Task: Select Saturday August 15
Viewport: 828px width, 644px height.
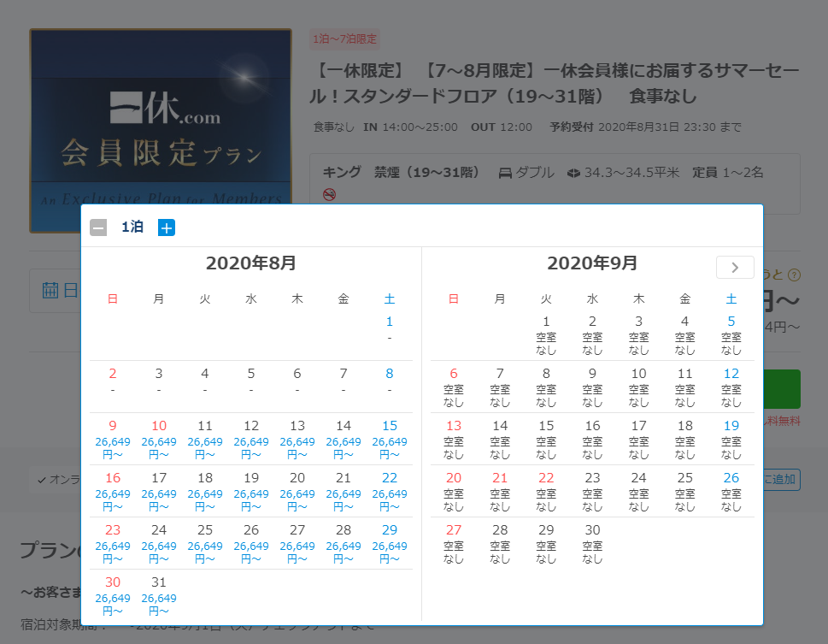Action: tap(389, 439)
